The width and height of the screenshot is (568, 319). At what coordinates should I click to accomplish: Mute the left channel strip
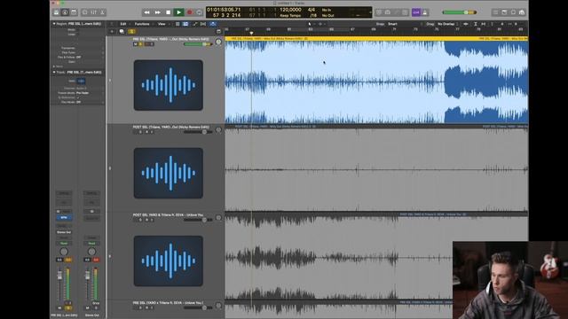[59, 308]
